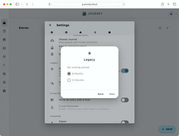This screenshot has height=136, width=179.
Task: Expand Safari's sidebar options chevron
Action: pos(22,4)
